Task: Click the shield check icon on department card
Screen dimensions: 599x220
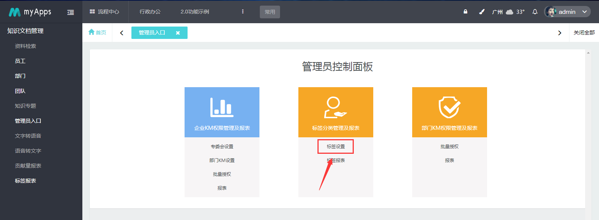Action: click(x=449, y=107)
